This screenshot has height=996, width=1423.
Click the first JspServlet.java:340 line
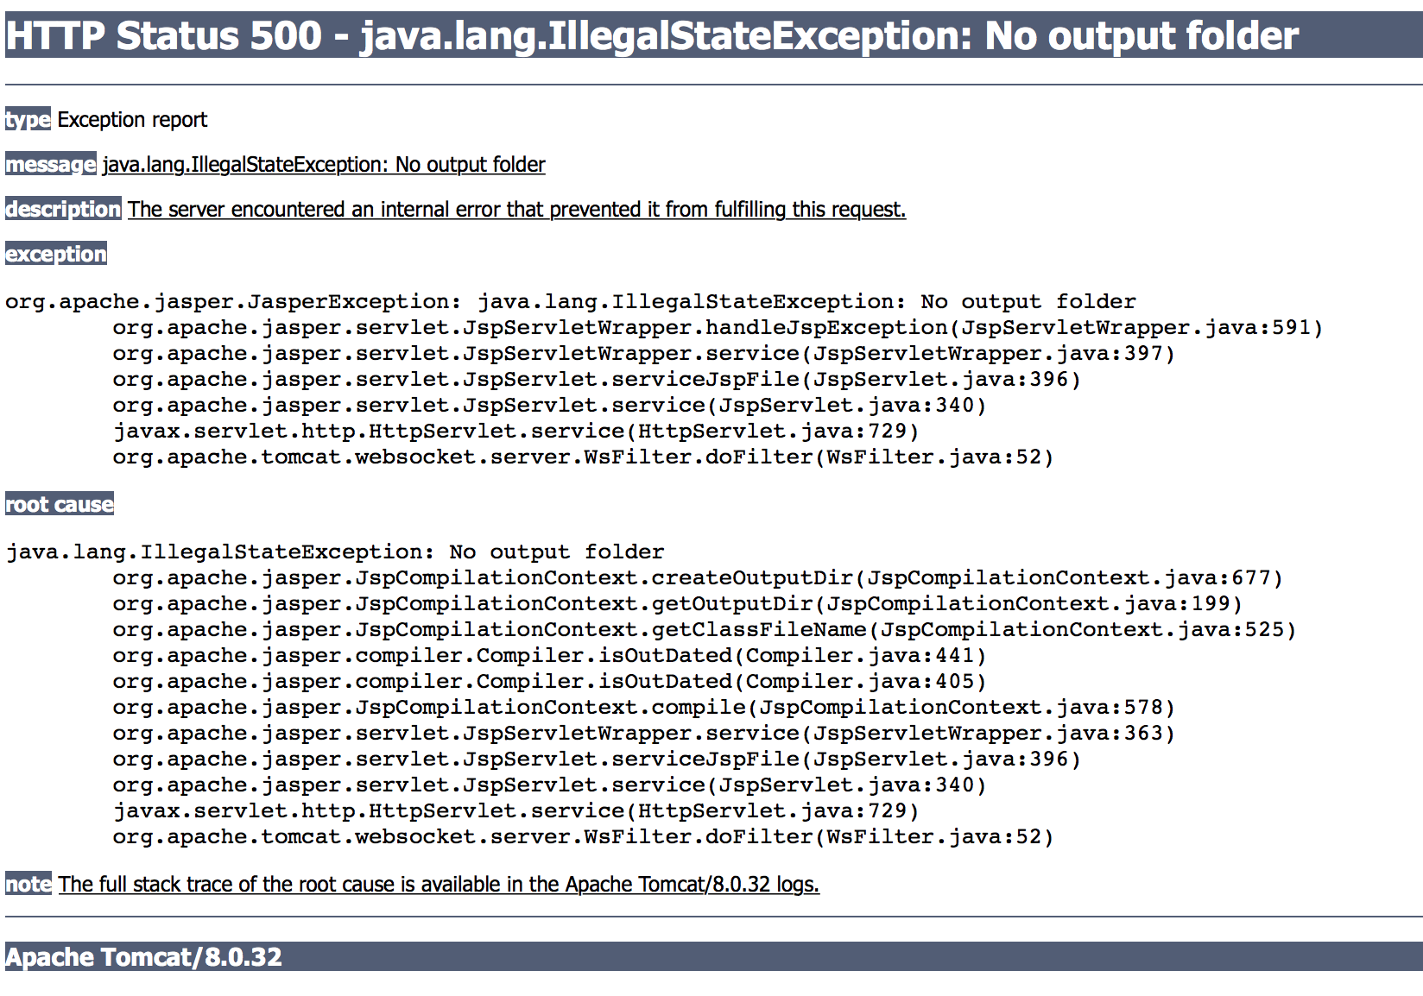[x=549, y=405]
